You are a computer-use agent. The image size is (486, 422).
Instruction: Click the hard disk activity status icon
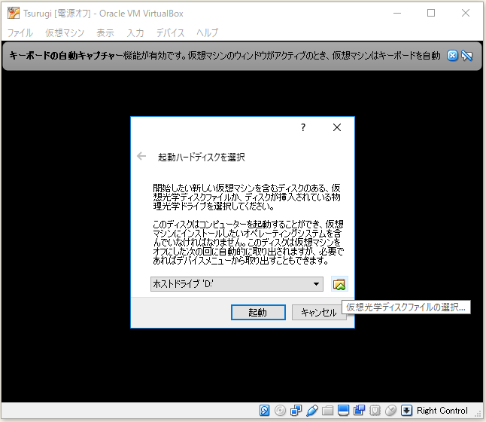tap(264, 411)
